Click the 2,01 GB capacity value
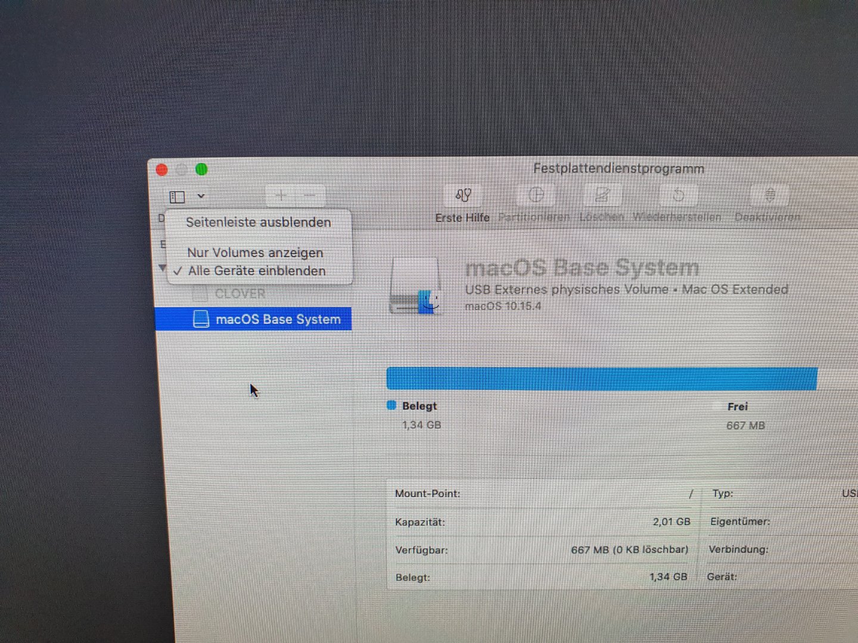Image resolution: width=858 pixels, height=643 pixels. (x=672, y=522)
